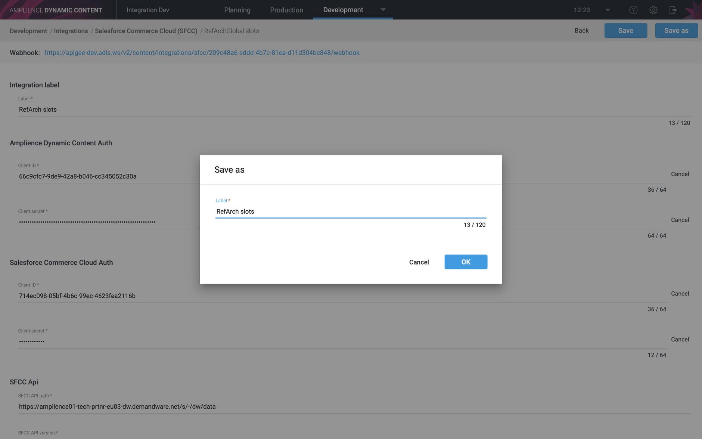Click the Salesforce Client secret field
The height and width of the screenshot is (439, 702).
tap(342, 341)
